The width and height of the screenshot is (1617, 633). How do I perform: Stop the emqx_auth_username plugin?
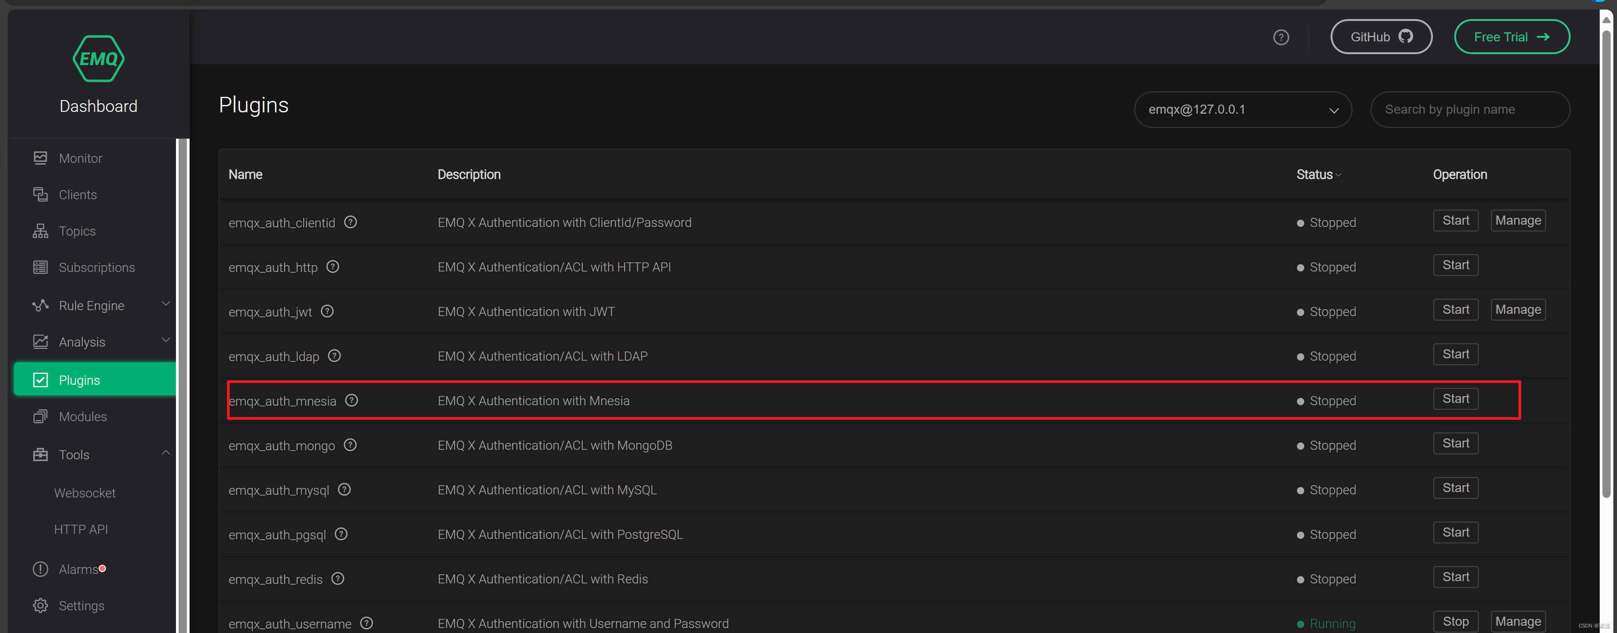point(1456,622)
